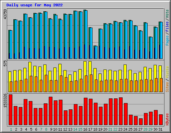Click the 'Hits' legend label
The height and width of the screenshot is (133, 171).
pos(167,14)
